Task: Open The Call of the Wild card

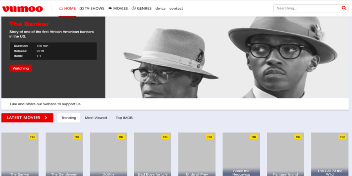Action: [330, 154]
